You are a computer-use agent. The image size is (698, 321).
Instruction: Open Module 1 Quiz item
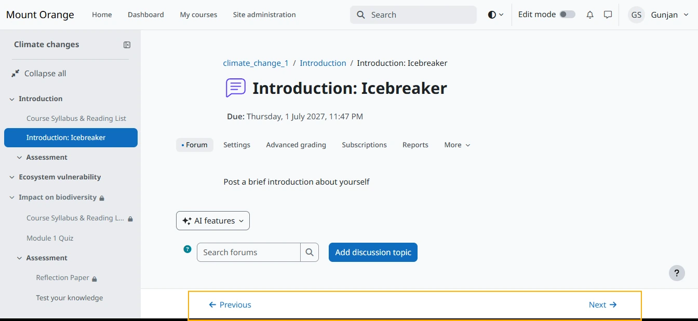coord(50,239)
